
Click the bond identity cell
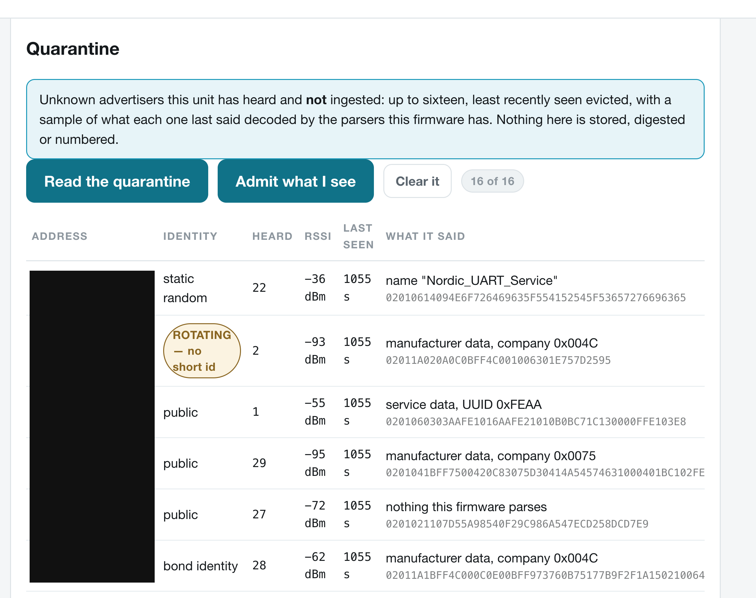[x=200, y=566]
